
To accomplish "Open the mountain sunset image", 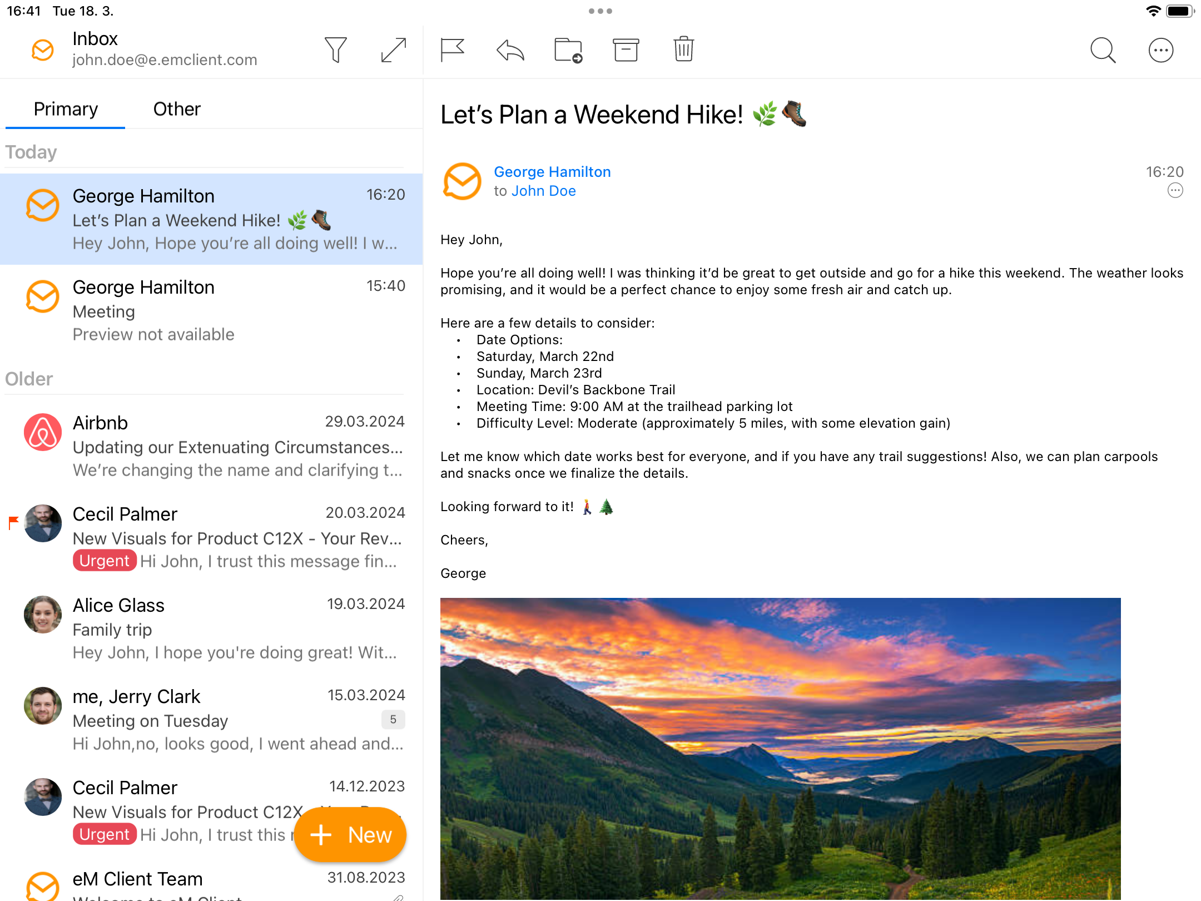I will [780, 748].
